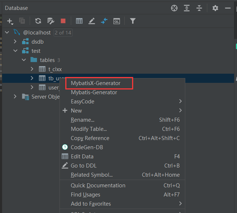The image size is (237, 213).
Task: Click the t_clxx table icon
Action: pos(42,69)
